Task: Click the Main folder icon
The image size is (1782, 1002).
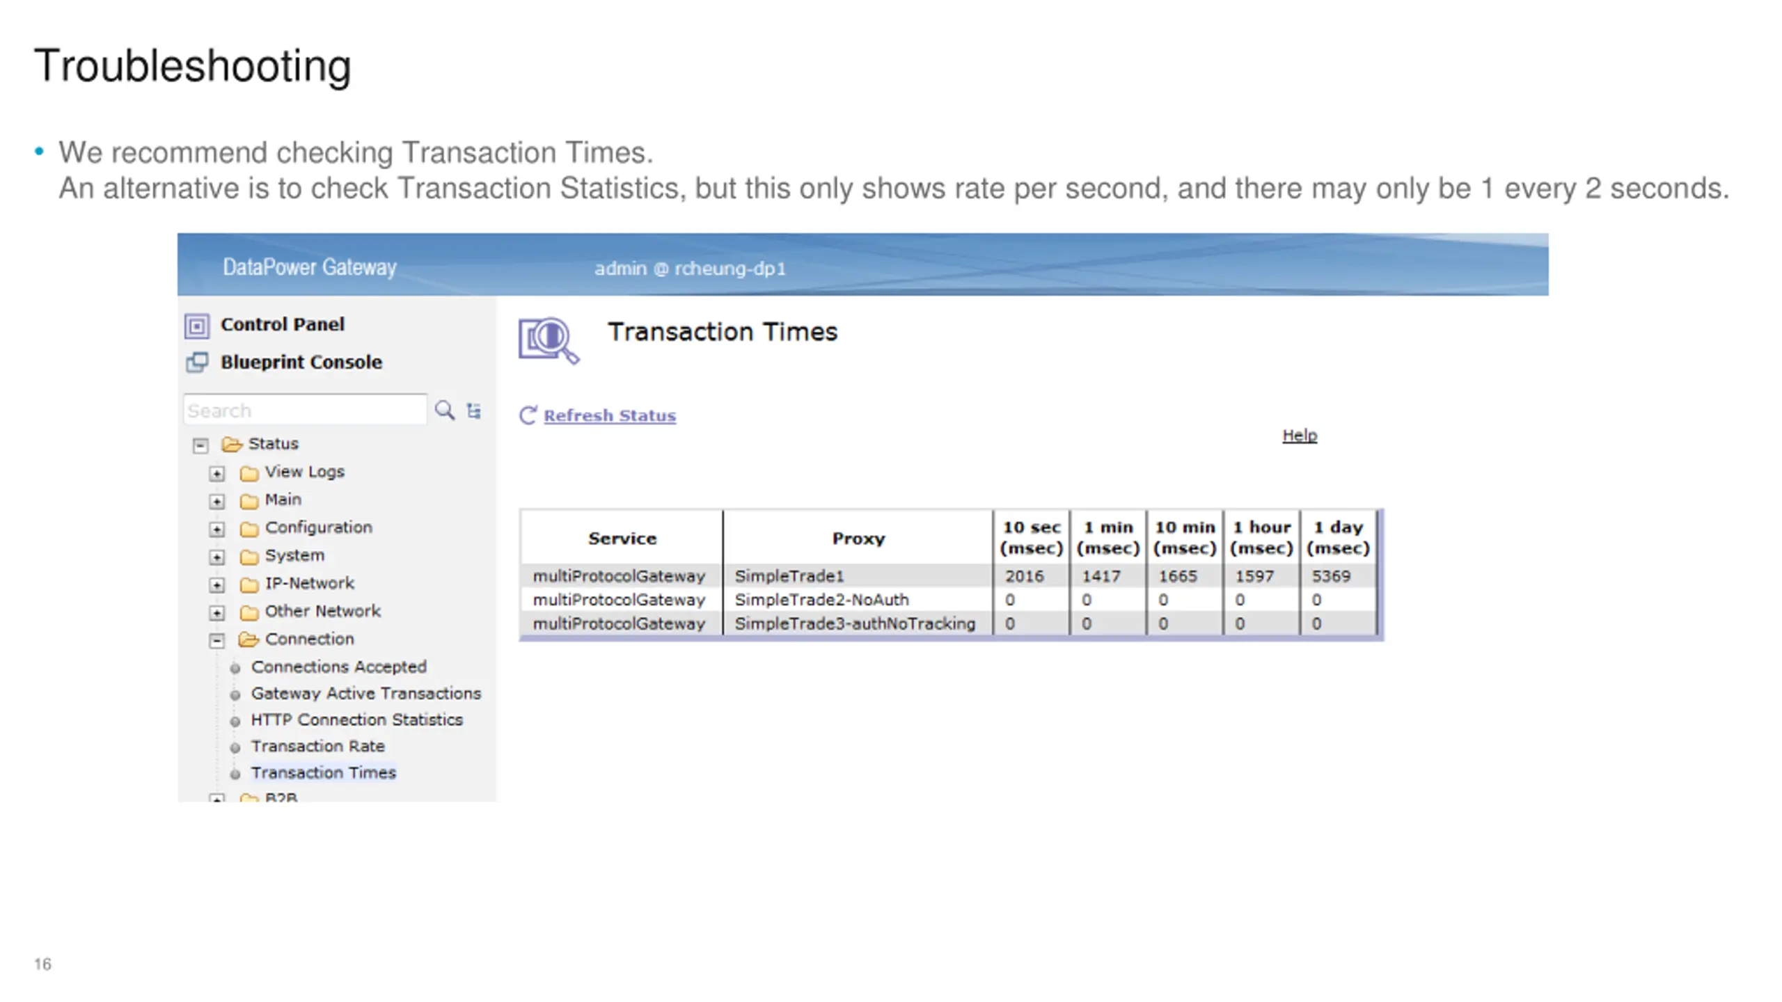Action: tap(249, 501)
